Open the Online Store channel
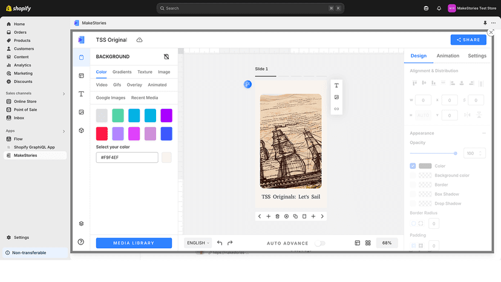The width and height of the screenshot is (501, 282). tap(25, 101)
